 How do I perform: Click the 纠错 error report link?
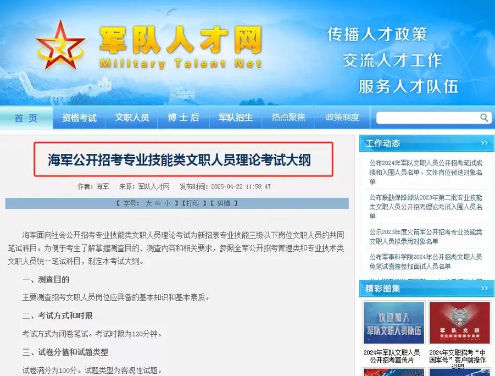224,203
